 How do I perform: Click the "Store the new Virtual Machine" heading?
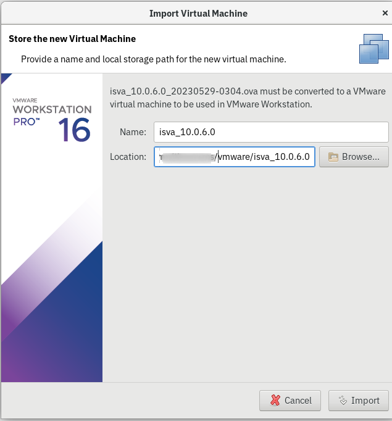tap(72, 39)
